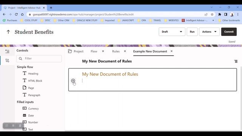This screenshot has width=242, height=136.
Task: Select the Number filled input
Action: pos(30,122)
